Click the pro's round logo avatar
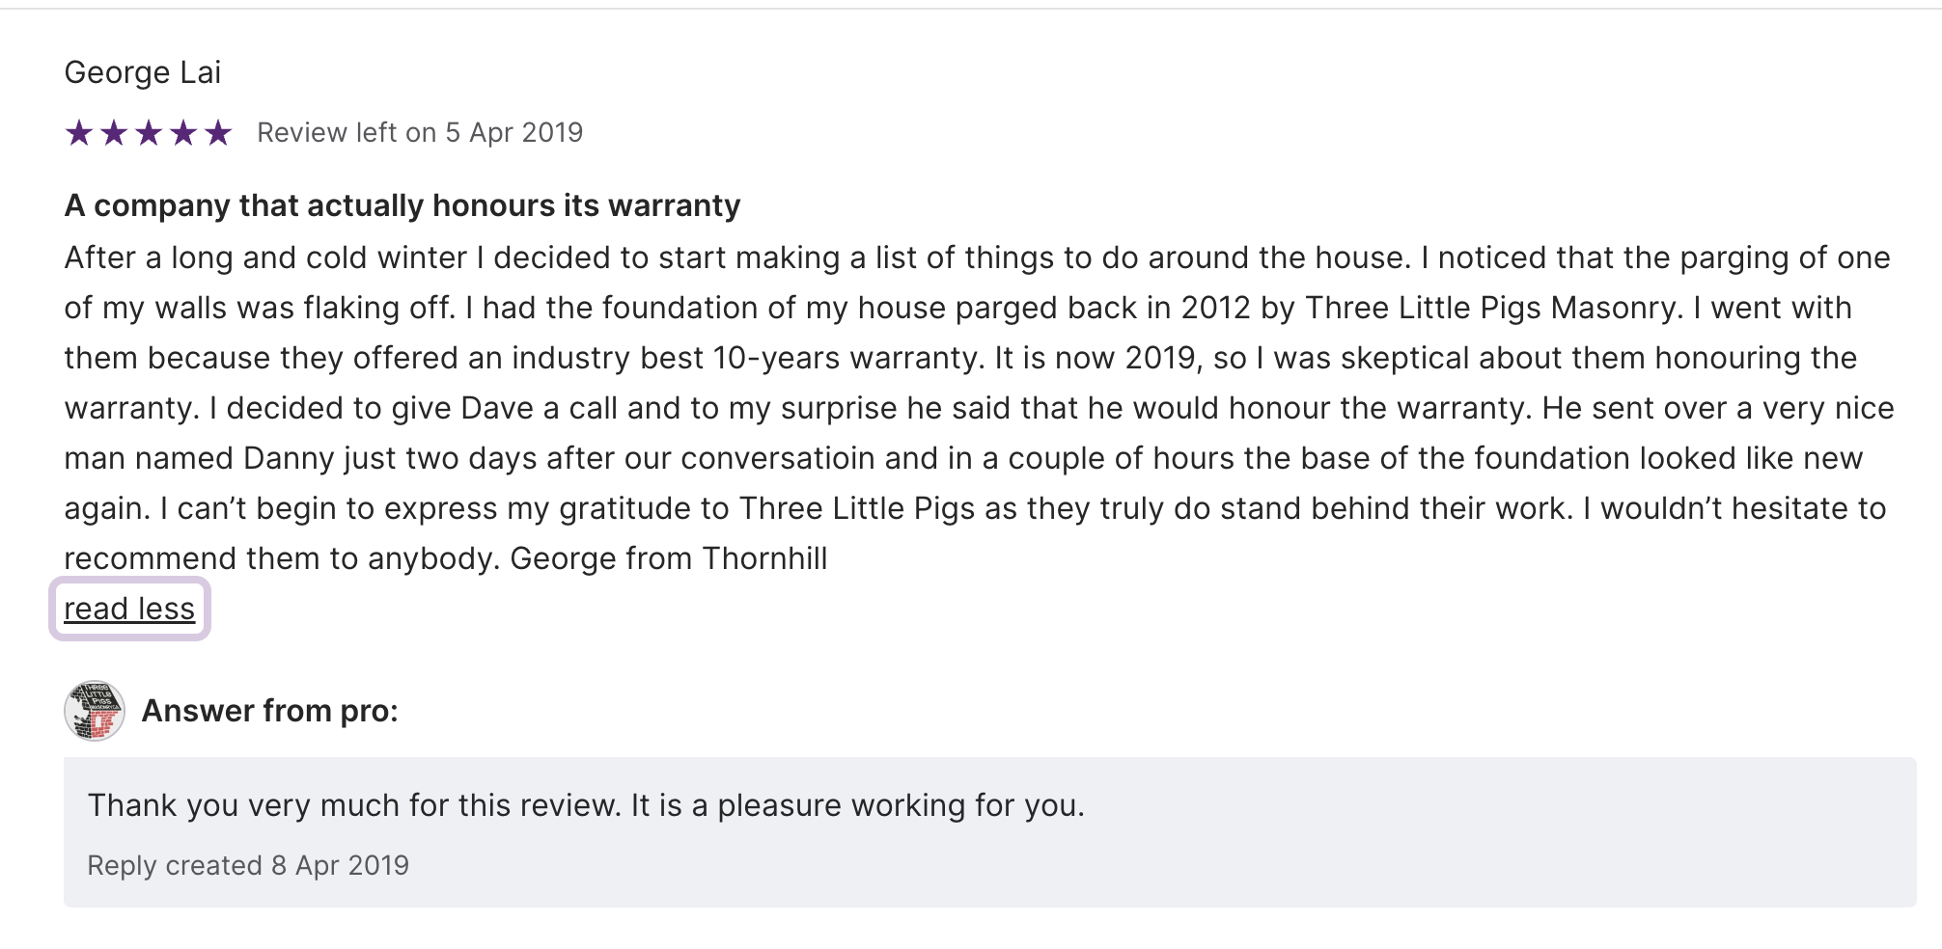 [x=95, y=711]
